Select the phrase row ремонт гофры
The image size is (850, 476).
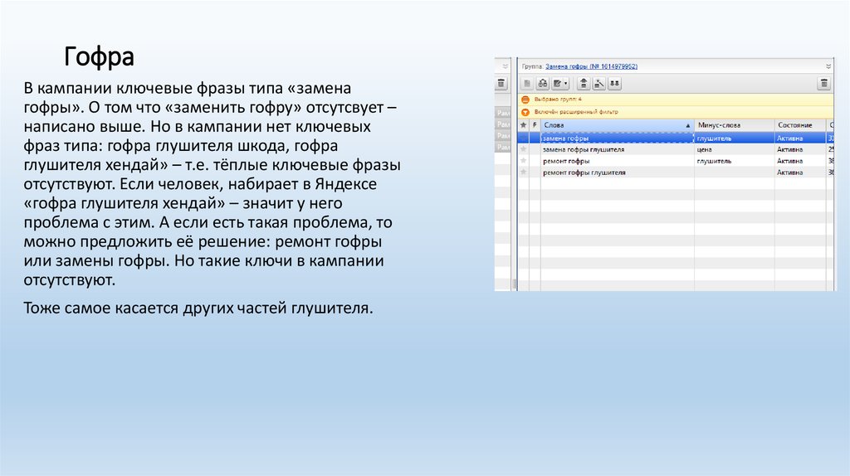point(676,161)
